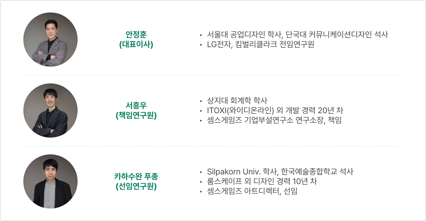426x221 pixels.
Task: Click the (책임연구원) title text
Action: pyautogui.click(x=136, y=115)
